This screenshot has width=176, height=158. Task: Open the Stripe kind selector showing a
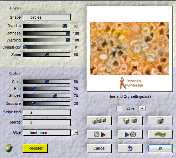[x=47, y=112]
